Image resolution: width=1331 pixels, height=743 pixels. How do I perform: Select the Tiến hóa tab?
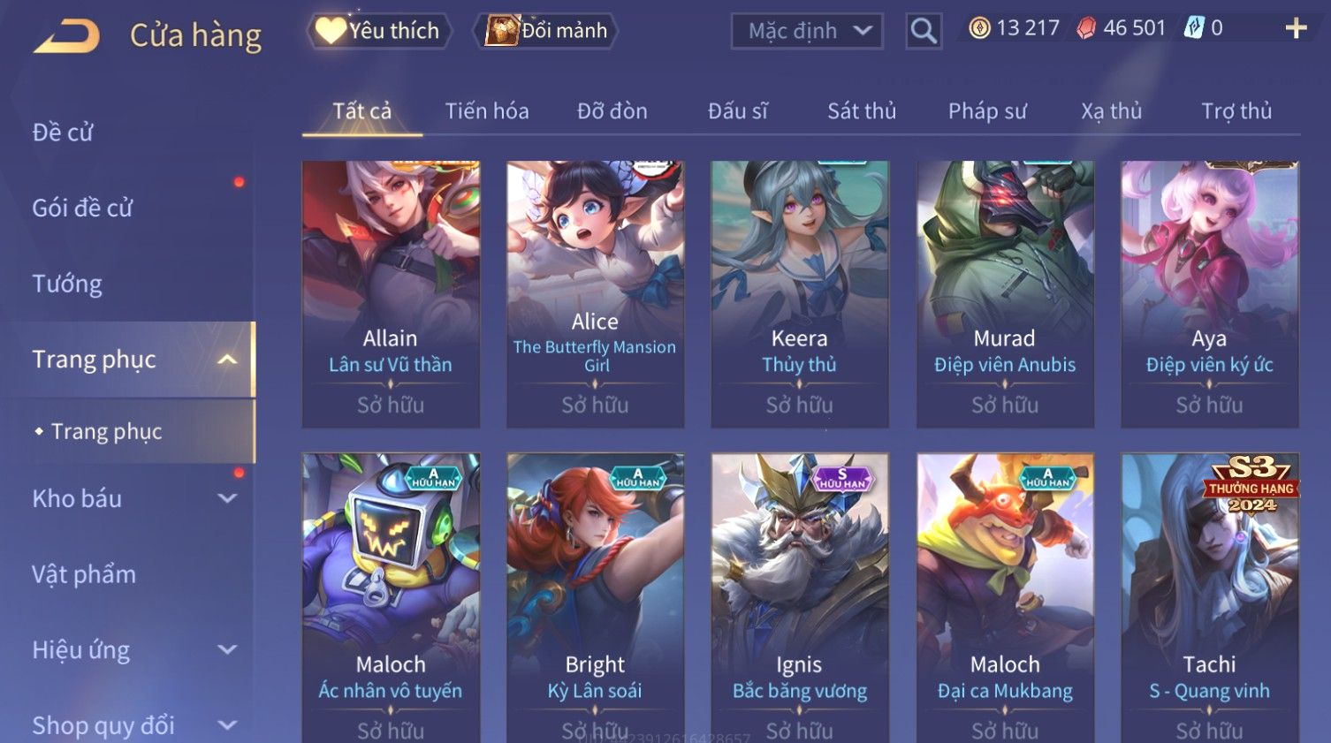tap(487, 111)
